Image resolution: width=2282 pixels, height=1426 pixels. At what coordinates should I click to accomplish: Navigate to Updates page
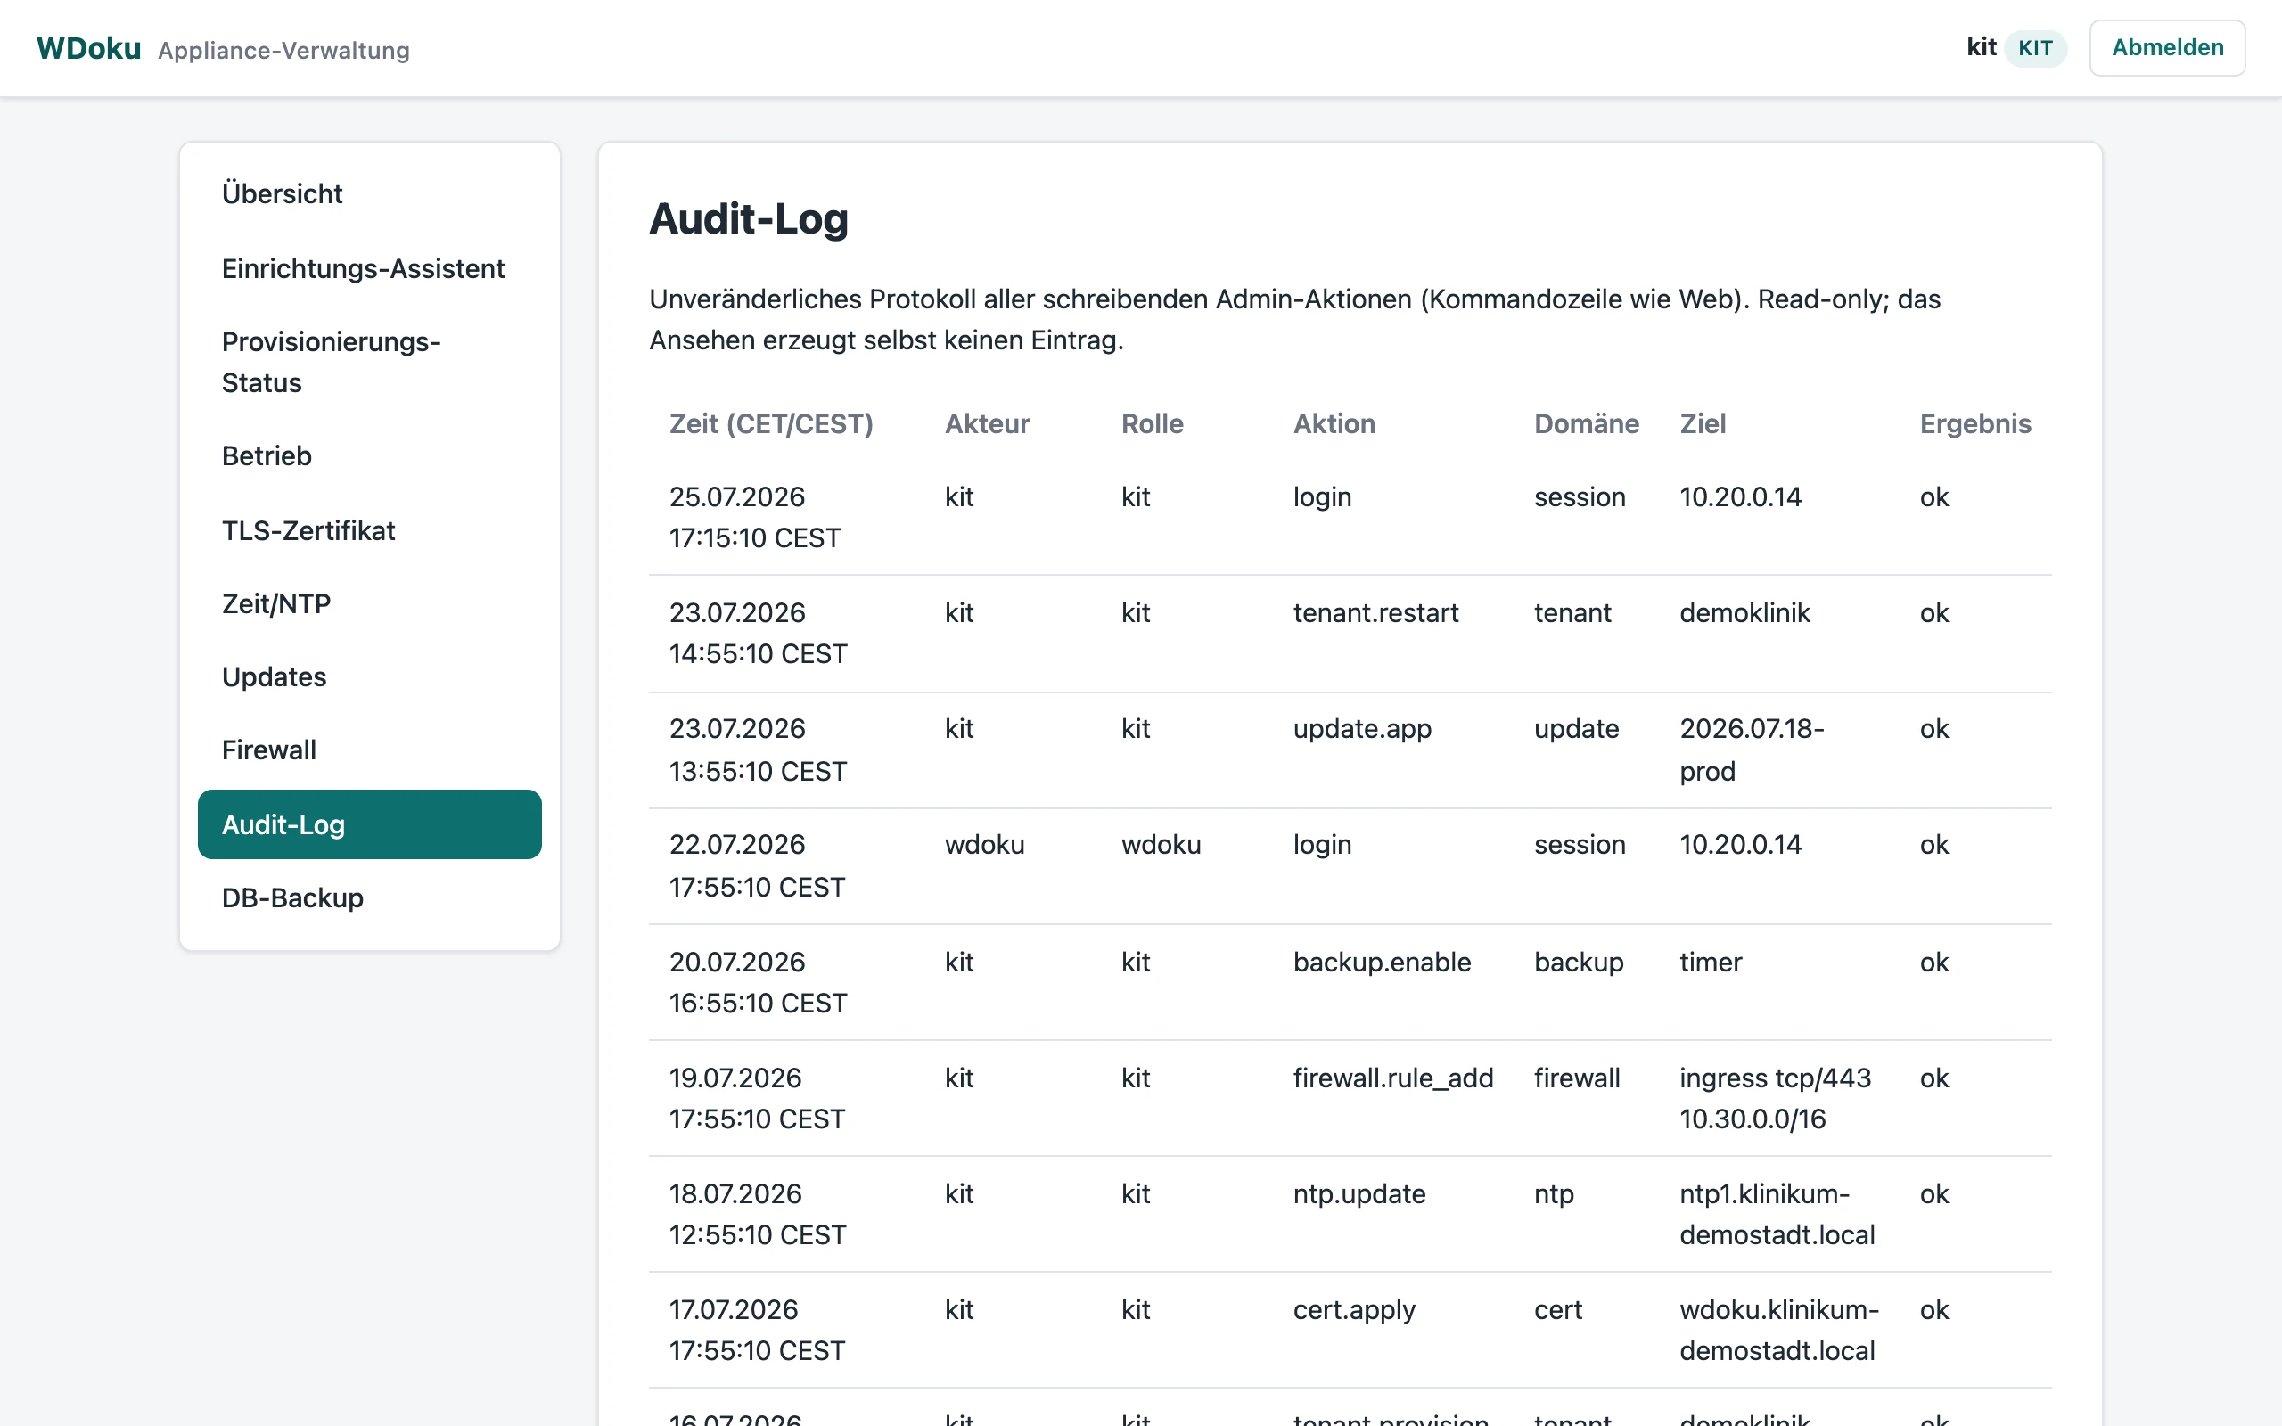[370, 677]
